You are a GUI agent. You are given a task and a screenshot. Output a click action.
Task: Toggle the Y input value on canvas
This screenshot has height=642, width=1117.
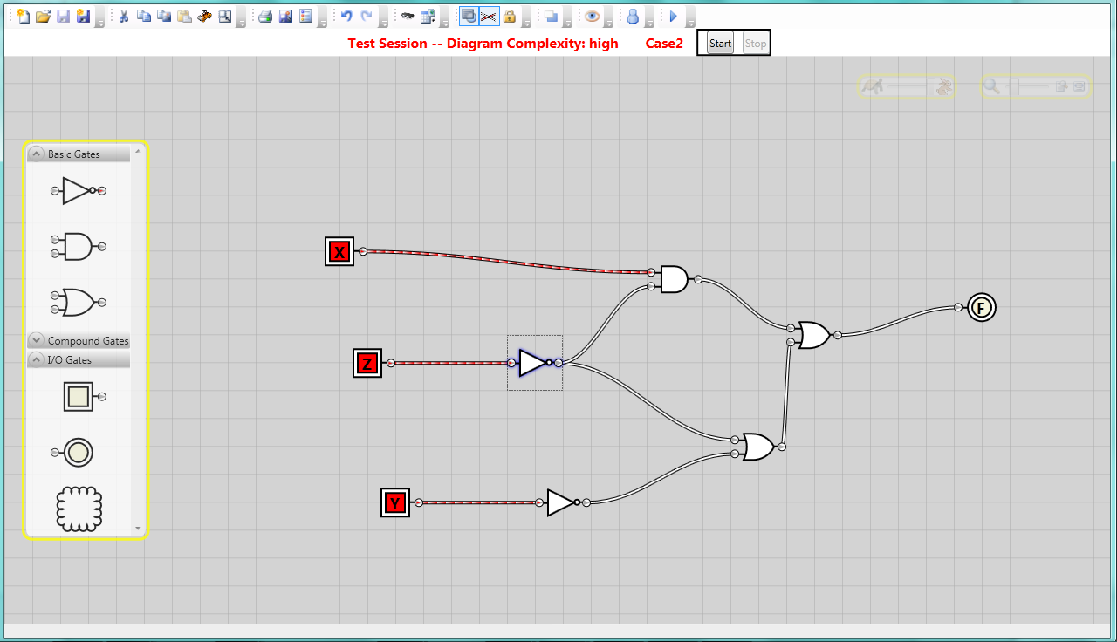point(395,502)
